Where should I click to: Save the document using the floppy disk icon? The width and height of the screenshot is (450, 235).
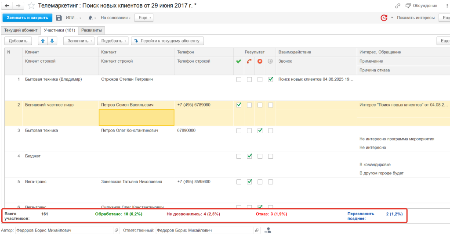tap(59, 18)
